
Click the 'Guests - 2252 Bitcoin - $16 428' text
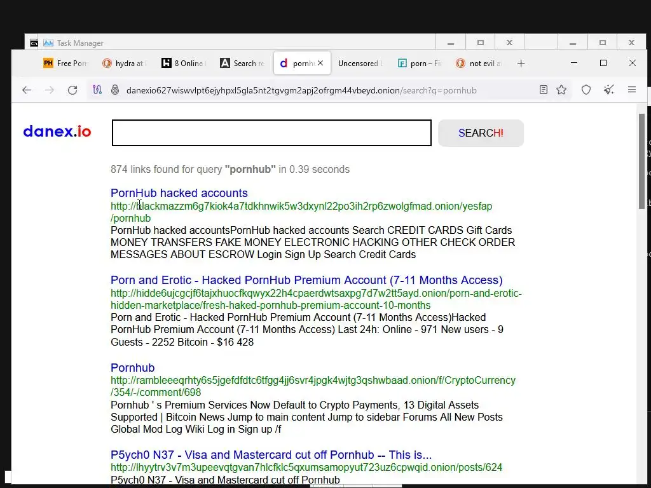pos(182,342)
